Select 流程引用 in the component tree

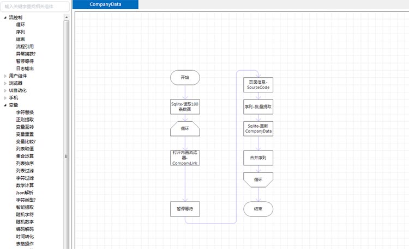(x=25, y=47)
